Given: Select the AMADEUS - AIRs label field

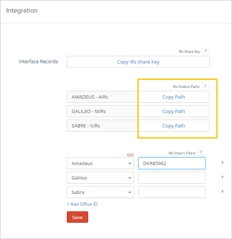Looking at the screenshot, I should pos(103,97).
